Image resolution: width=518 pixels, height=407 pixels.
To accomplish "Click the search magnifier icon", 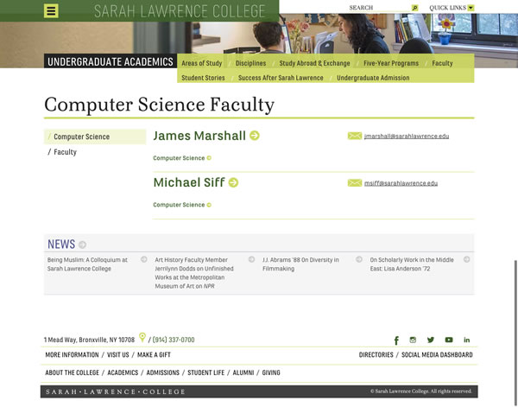I will (414, 8).
